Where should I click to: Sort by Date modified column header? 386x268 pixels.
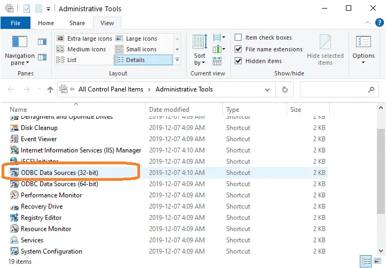(x=169, y=110)
